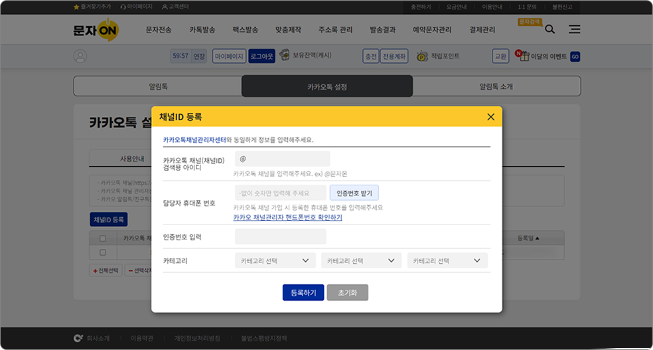Select the 카카오톡 설정 tab
This screenshot has height=350, width=653.
pos(327,86)
